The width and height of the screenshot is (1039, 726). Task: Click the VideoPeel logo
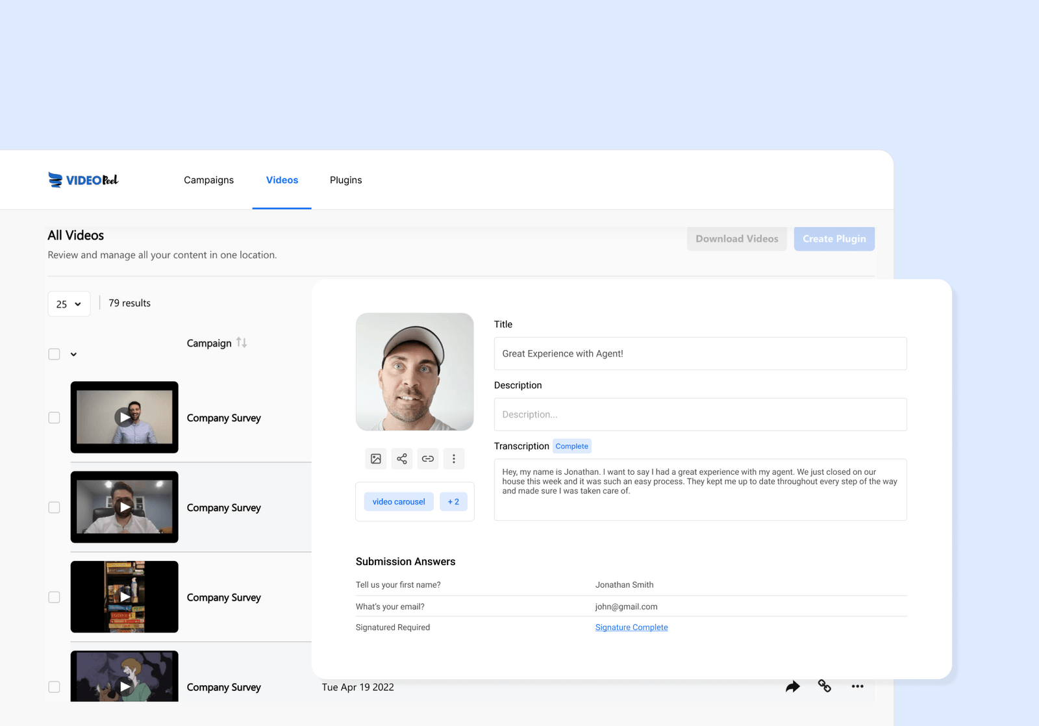[83, 180]
